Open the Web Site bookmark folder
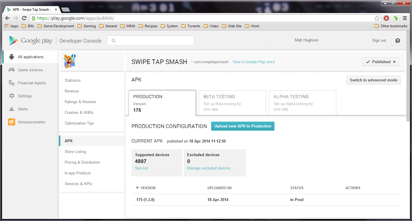Viewport: 412px width, 221px height. [232, 26]
